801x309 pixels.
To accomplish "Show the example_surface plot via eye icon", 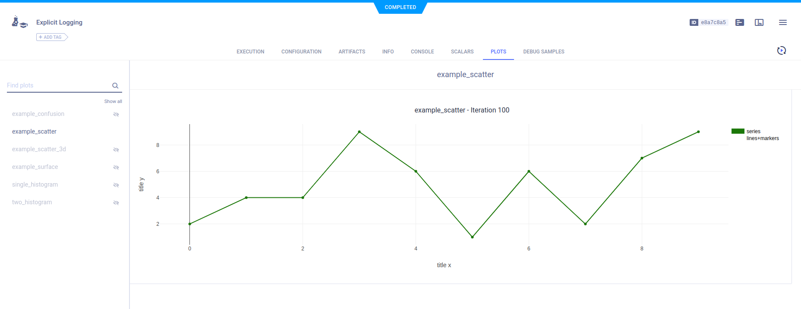I will [116, 167].
